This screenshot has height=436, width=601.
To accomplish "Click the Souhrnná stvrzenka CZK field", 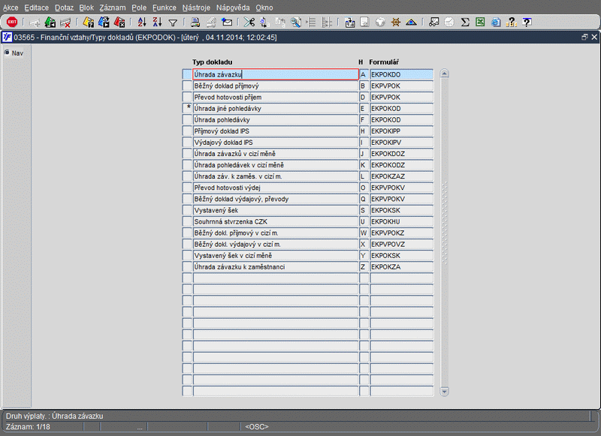I will click(x=276, y=221).
